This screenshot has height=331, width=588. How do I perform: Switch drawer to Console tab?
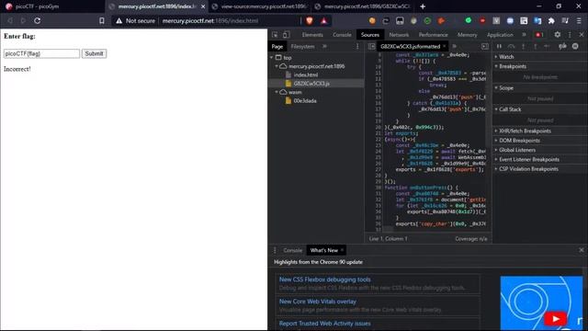click(x=292, y=250)
